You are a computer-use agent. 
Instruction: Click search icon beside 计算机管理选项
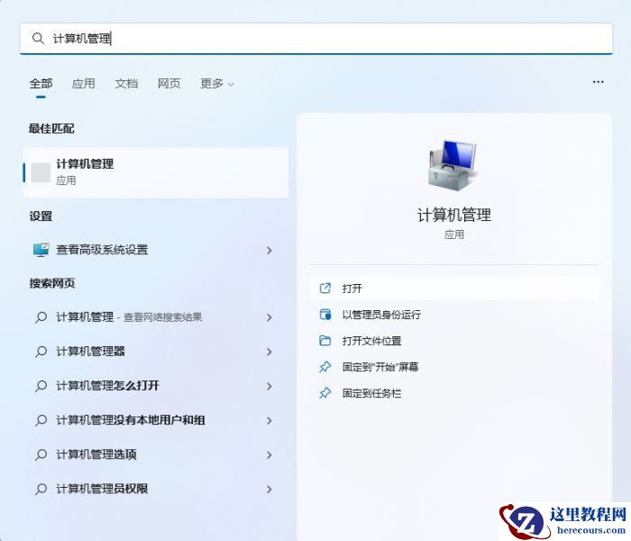click(x=41, y=454)
